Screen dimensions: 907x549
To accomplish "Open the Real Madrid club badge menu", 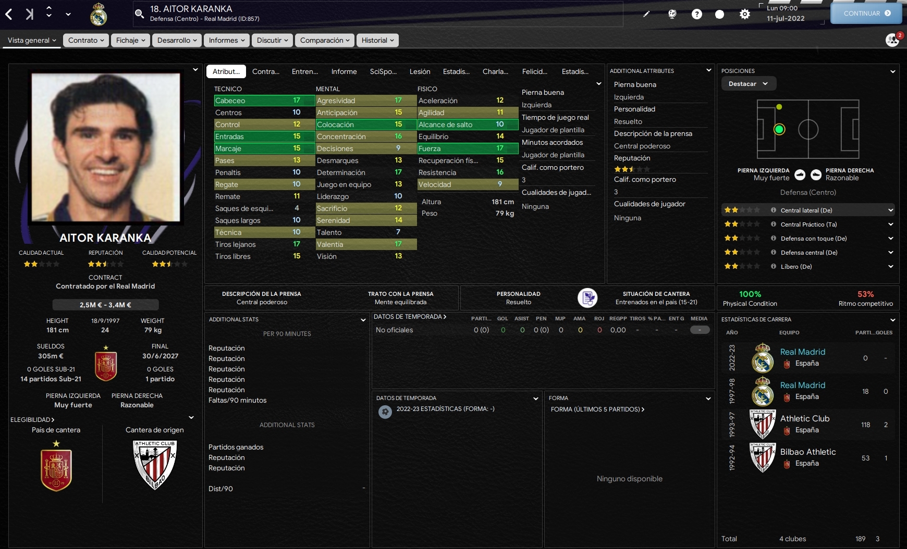I will point(99,14).
